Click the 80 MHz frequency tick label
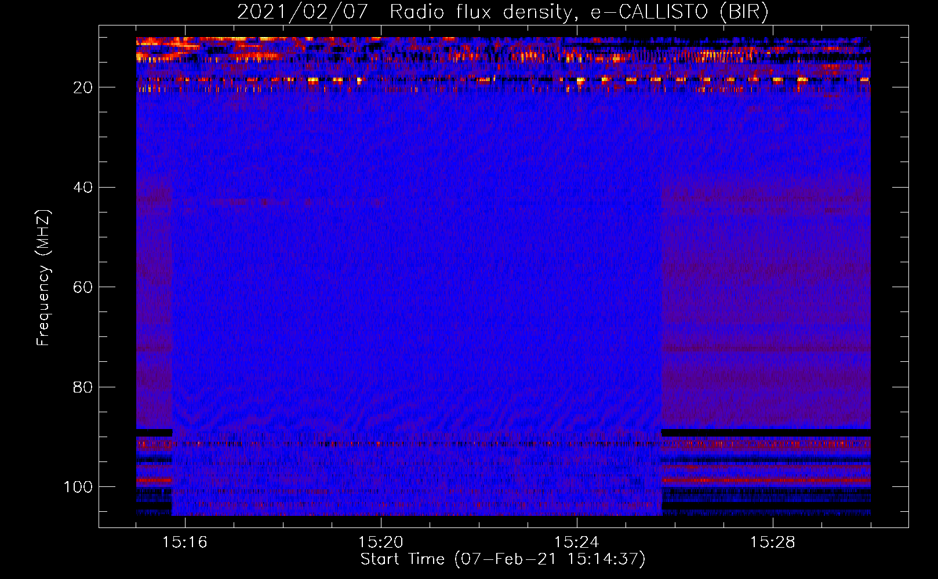Image resolution: width=938 pixels, height=579 pixels. [83, 387]
